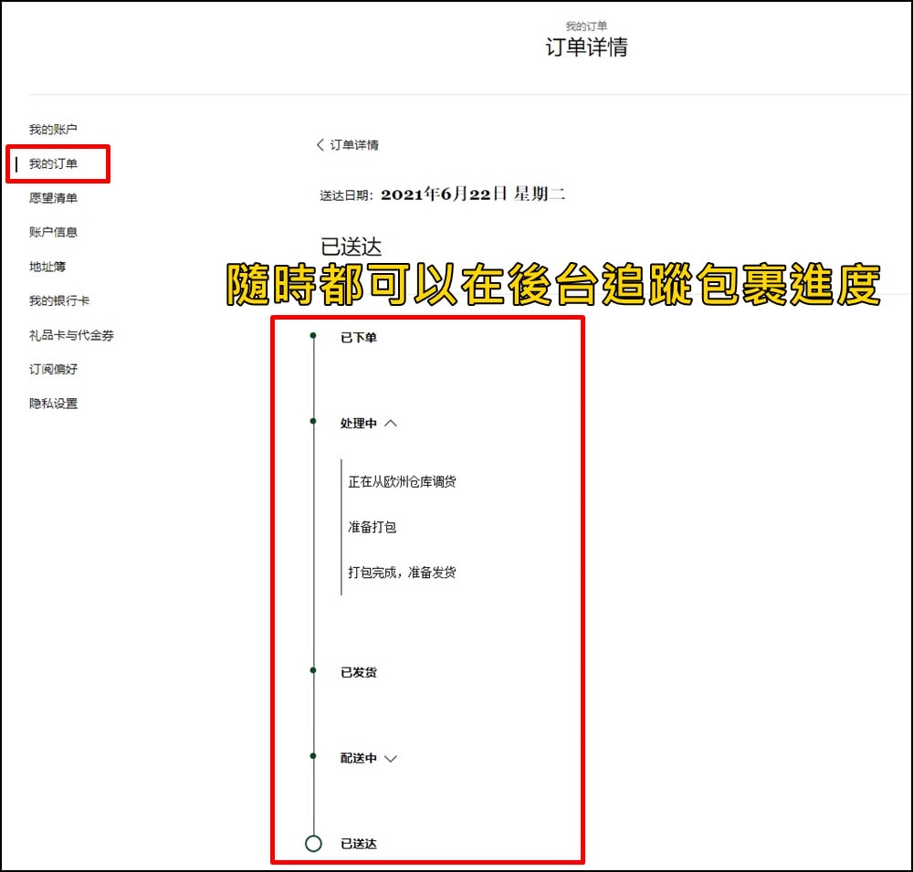Click the 打包完成，准备发货 sub-step text
Viewport: 913px width, 872px height.
(x=402, y=573)
